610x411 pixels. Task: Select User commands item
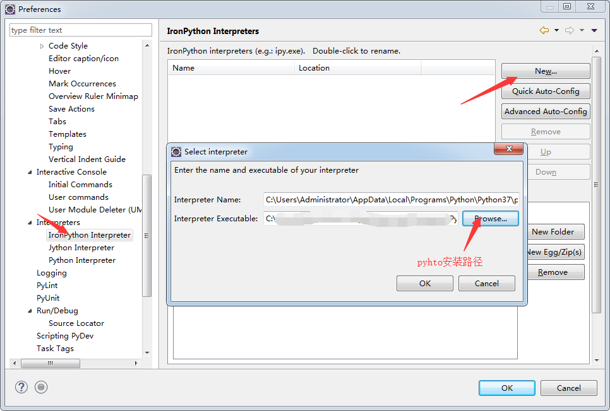point(78,197)
